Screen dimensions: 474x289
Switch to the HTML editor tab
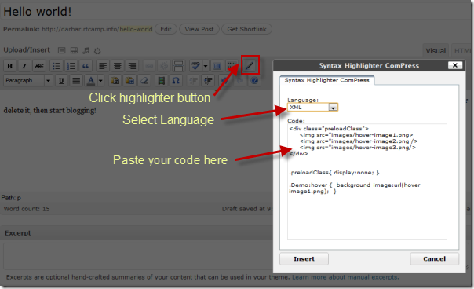462,51
